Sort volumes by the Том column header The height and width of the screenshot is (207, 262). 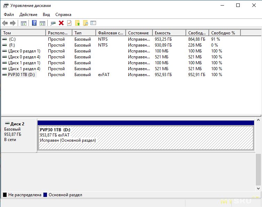23,33
